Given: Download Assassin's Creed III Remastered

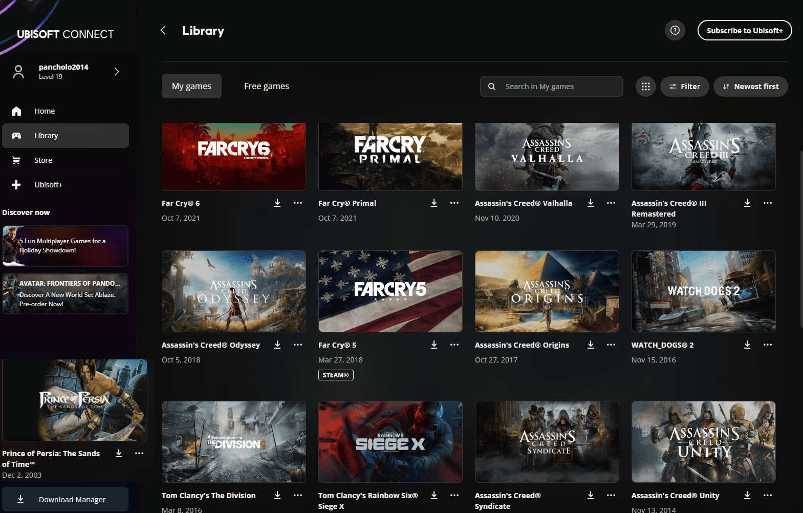Looking at the screenshot, I should (747, 203).
